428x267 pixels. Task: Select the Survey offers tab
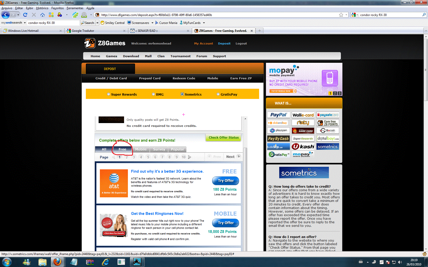(159, 149)
